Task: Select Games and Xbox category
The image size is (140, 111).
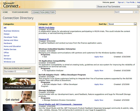Action: click(x=11, y=40)
